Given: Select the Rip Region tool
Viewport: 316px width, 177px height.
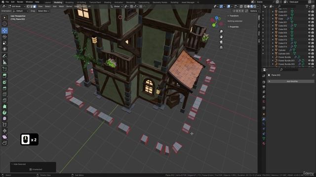Looking at the screenshot, I should (x=4, y=143).
